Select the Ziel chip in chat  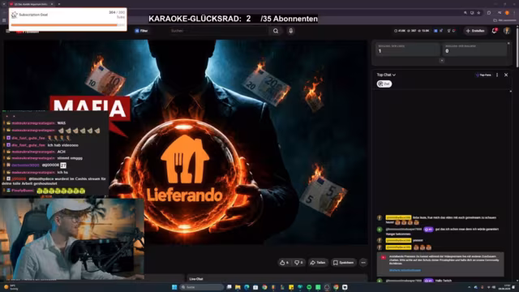(384, 84)
